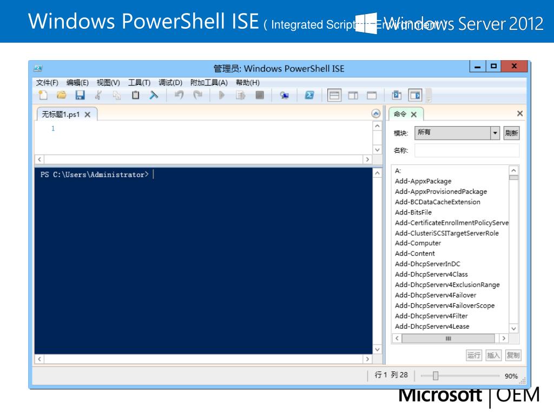The height and width of the screenshot is (416, 554).
Task: Select Add-DhcpServerv4Filter command
Action: coord(431,316)
